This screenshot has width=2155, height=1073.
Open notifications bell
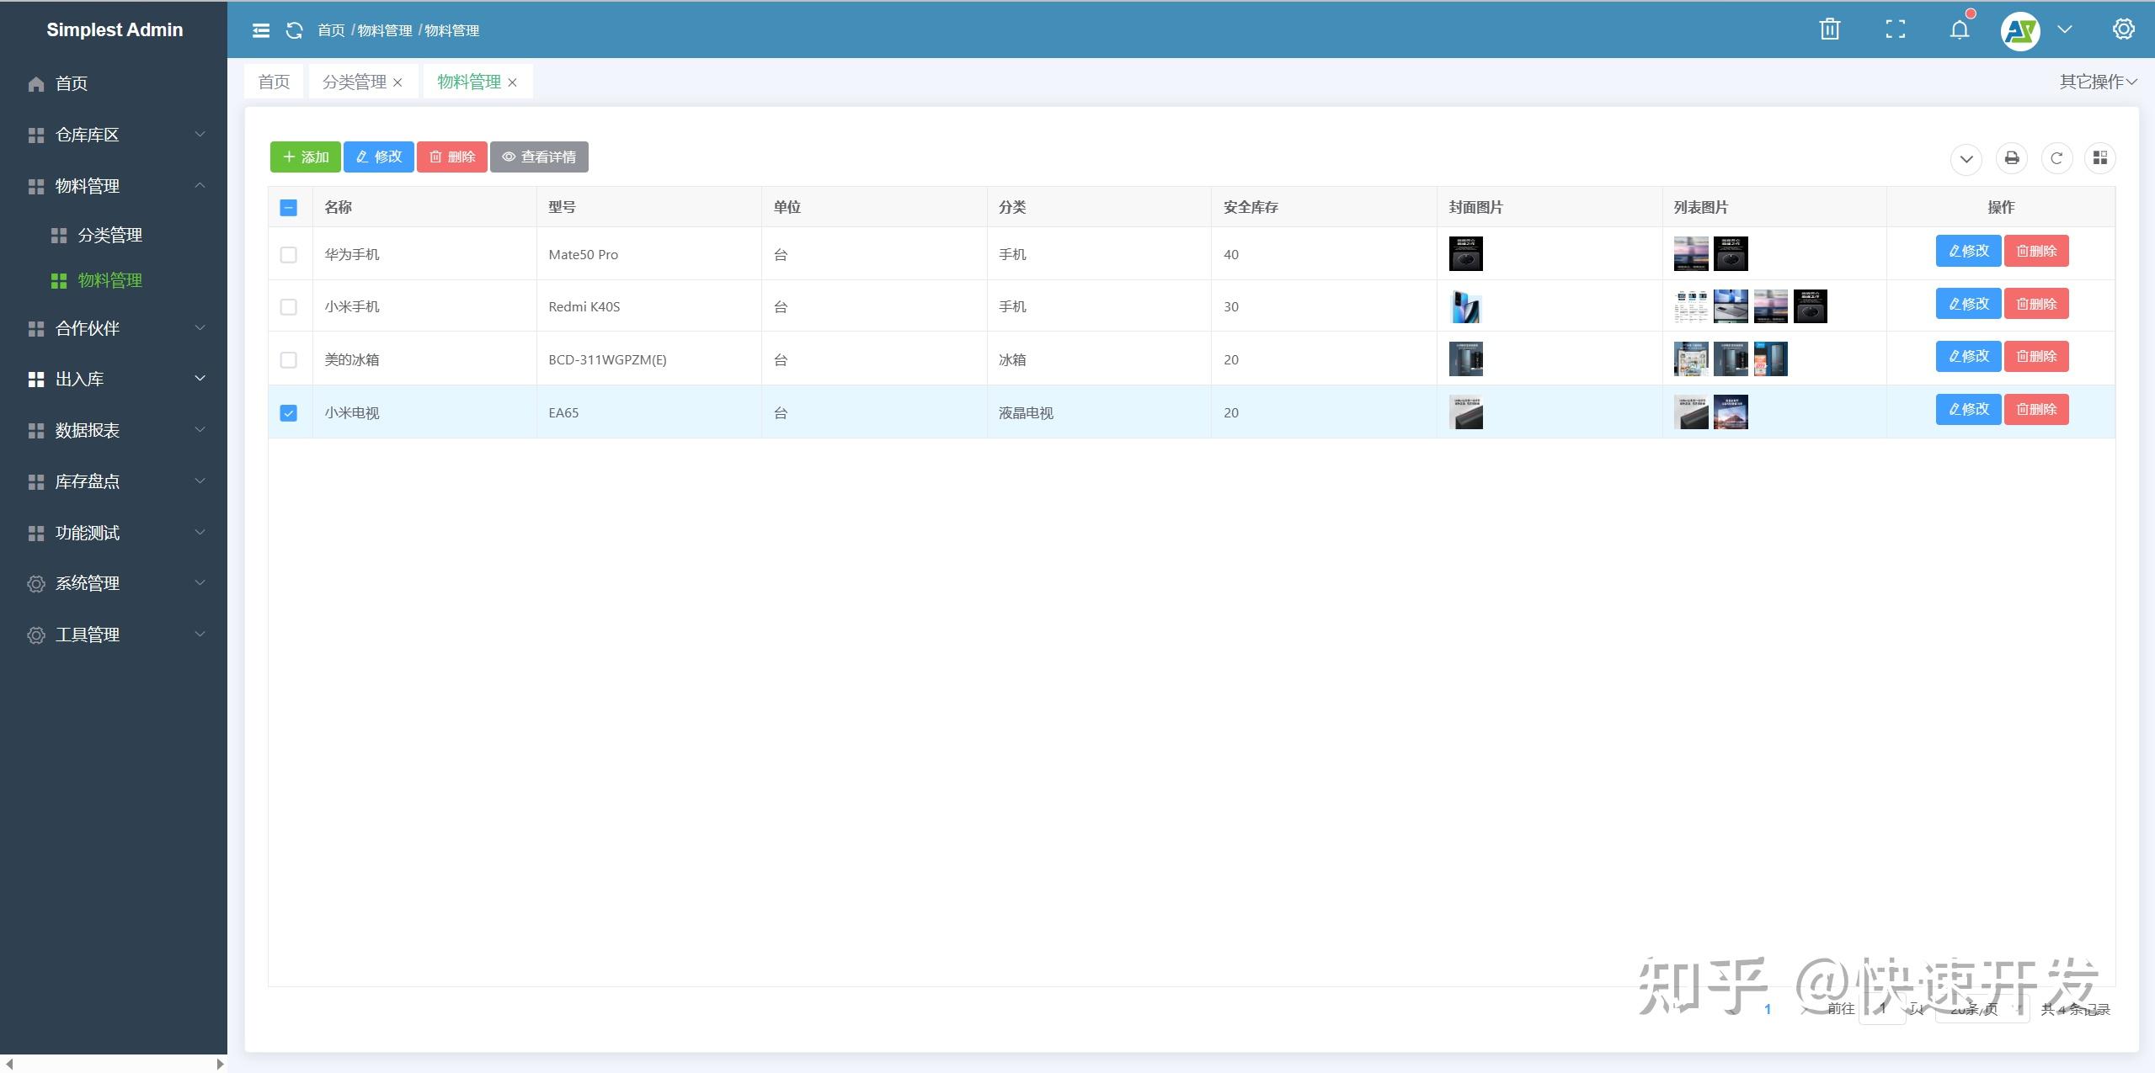[1960, 29]
